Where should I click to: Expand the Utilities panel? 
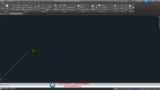pos(123,11)
